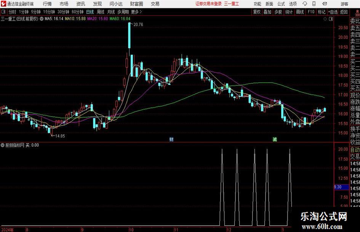Screen dimensions: 360x232
Task: Select the 日线 daily period tab
Action: coord(90,12)
